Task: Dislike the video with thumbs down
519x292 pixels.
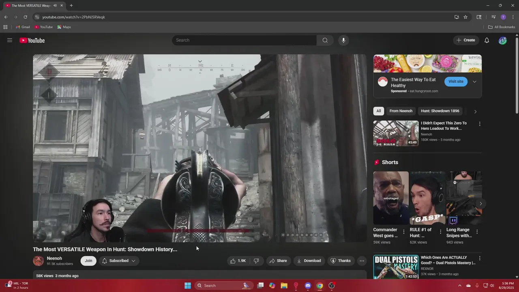Action: click(x=256, y=261)
